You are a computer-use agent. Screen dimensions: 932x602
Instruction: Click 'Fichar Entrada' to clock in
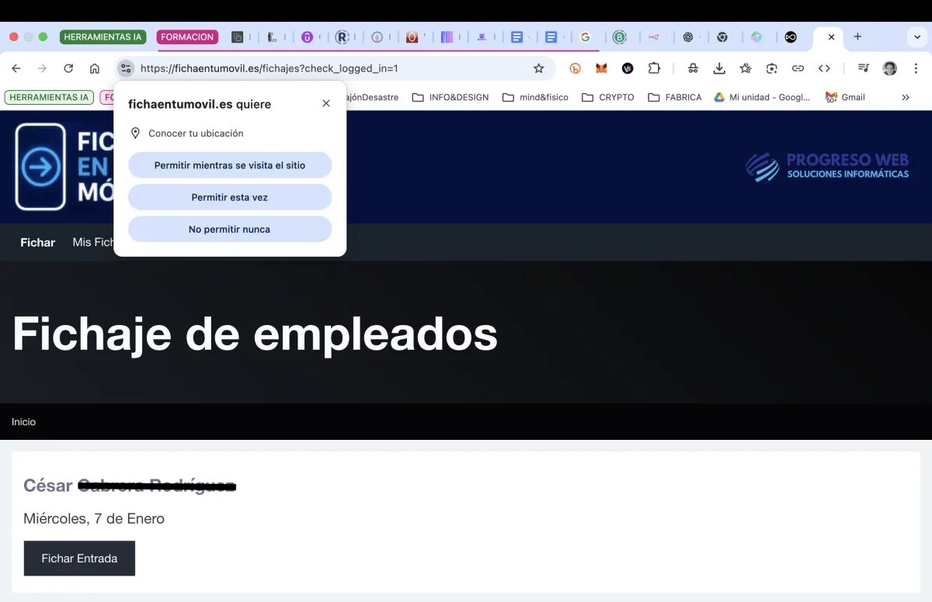pos(79,558)
